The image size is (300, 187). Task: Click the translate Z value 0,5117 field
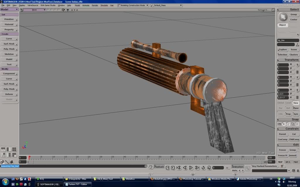point(283,98)
